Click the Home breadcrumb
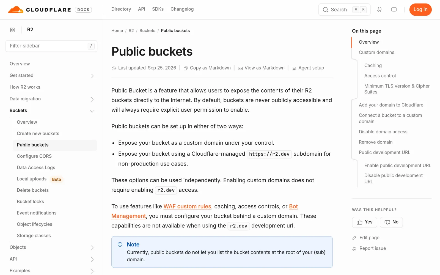440x275 pixels. [117, 31]
